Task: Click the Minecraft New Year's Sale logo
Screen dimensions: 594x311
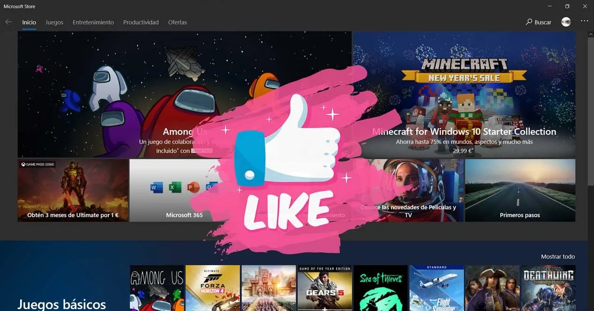Action: click(x=464, y=70)
